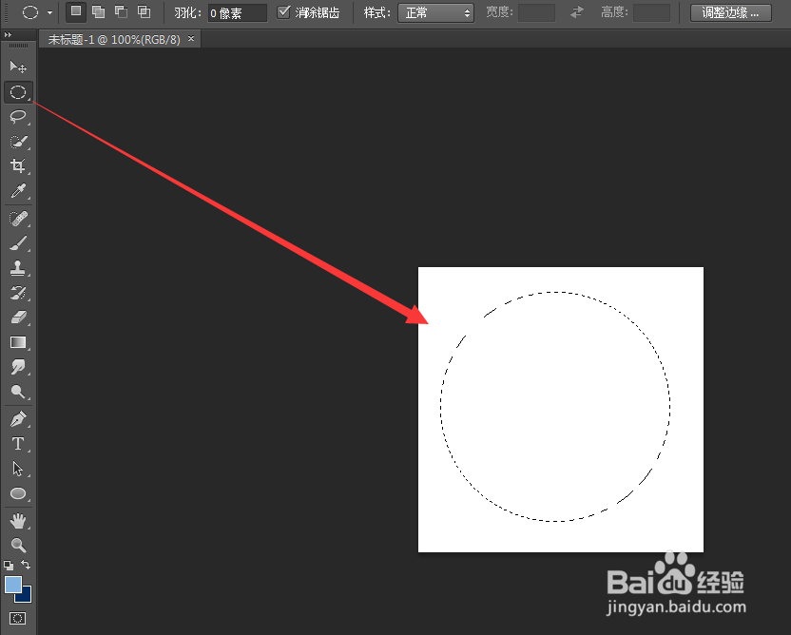Select the Lasso tool
This screenshot has width=791, height=635.
(x=18, y=117)
